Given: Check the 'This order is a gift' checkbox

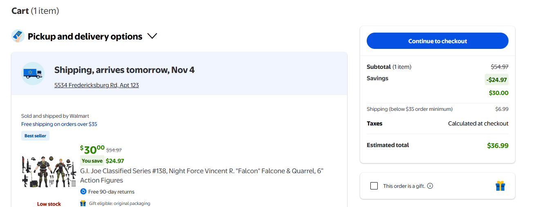Looking at the screenshot, I should click(x=374, y=186).
